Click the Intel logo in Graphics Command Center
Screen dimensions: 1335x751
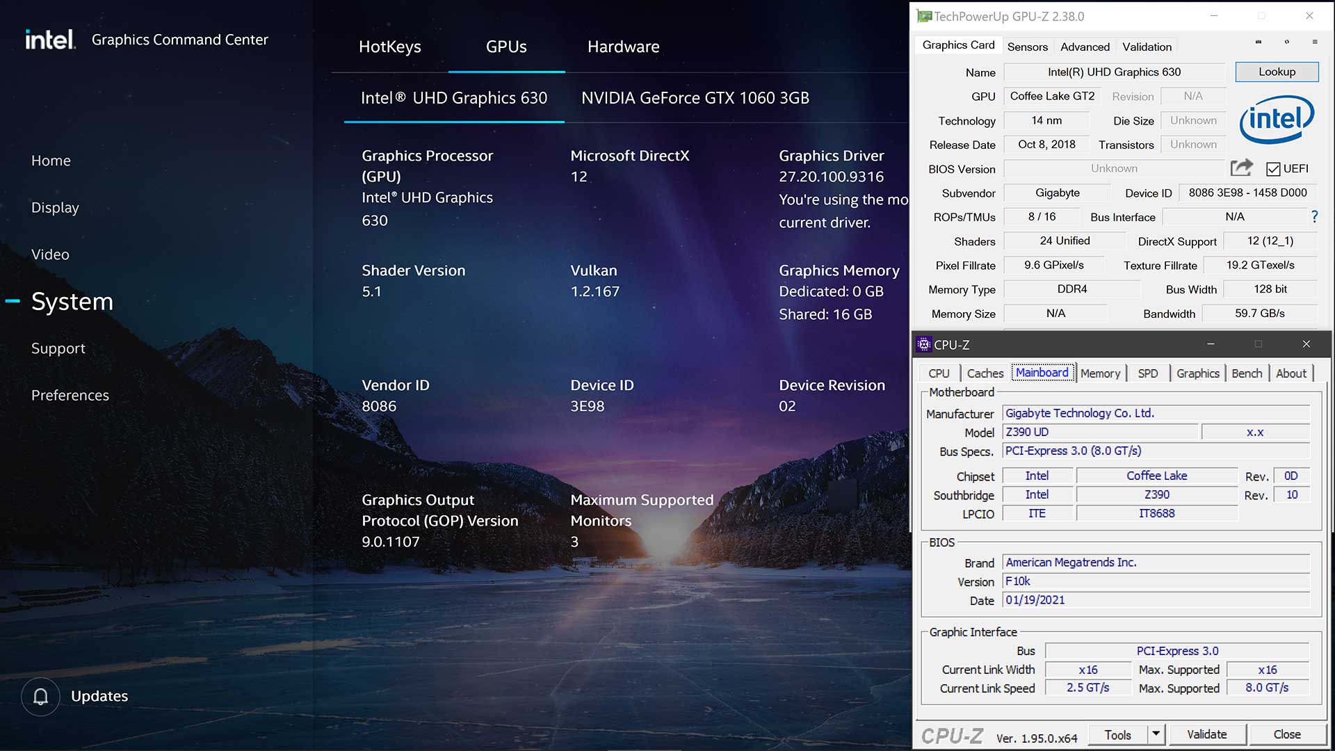pos(50,40)
